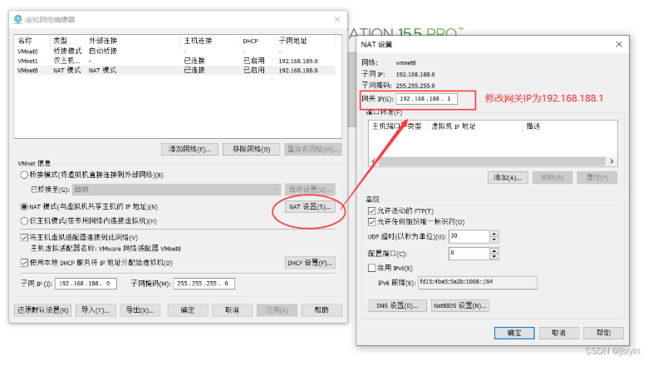648x366 pixels.
Task: Click the 子网掩码 input field
Action: point(204,284)
